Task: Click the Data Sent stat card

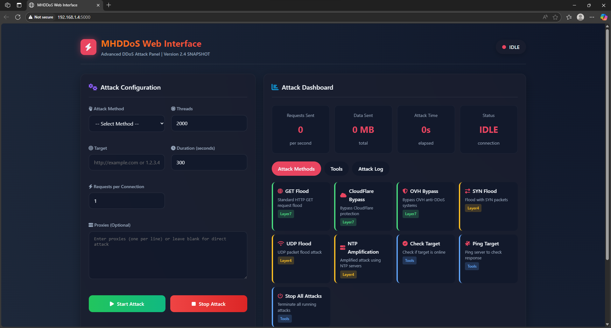Action: pos(363,129)
